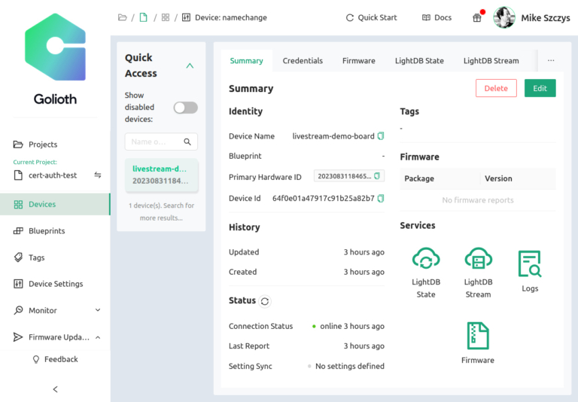Screen dimensions: 578x402
Task: Select the cert-auth-test project
Action: (x=53, y=175)
